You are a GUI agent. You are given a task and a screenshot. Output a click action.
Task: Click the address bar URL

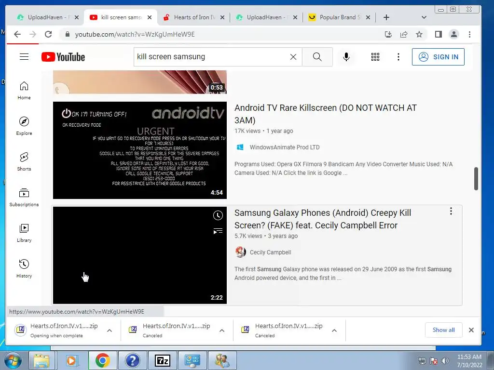(x=135, y=34)
